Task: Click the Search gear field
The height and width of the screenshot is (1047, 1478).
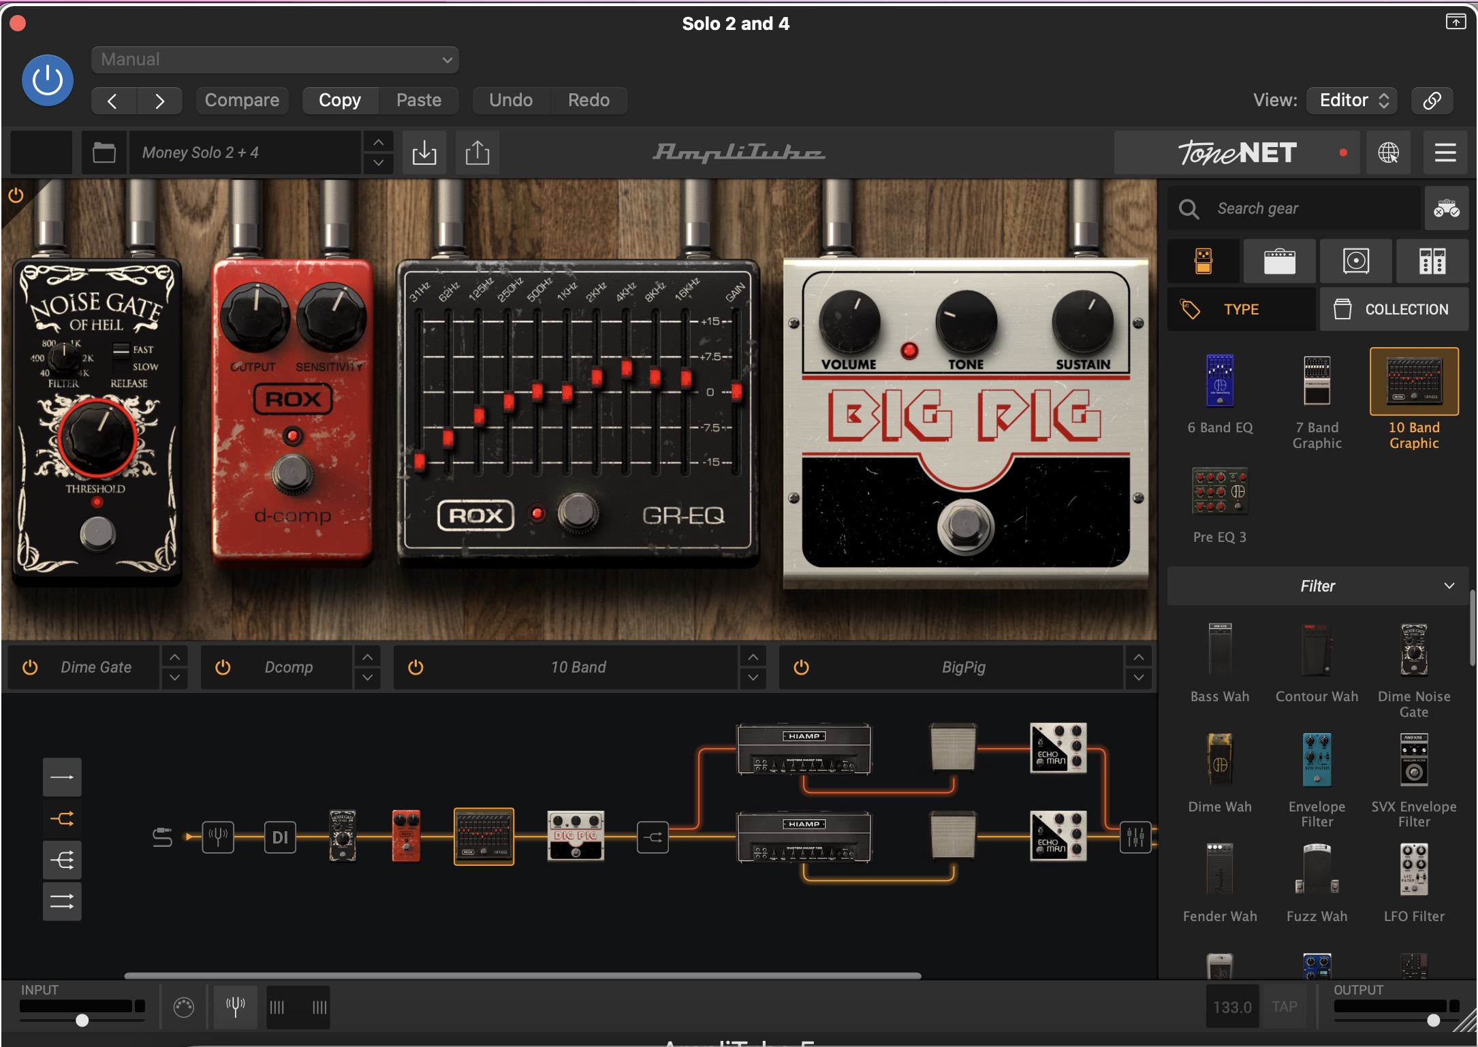Action: pyautogui.click(x=1294, y=208)
